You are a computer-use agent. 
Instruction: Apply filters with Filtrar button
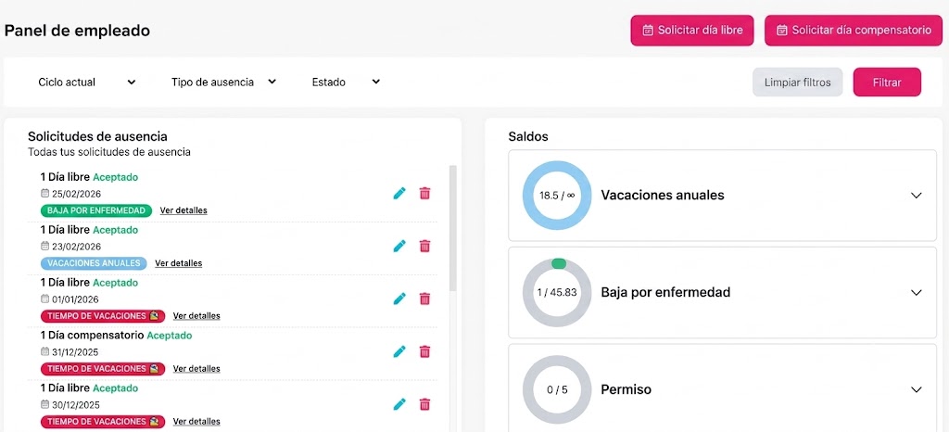(x=887, y=83)
